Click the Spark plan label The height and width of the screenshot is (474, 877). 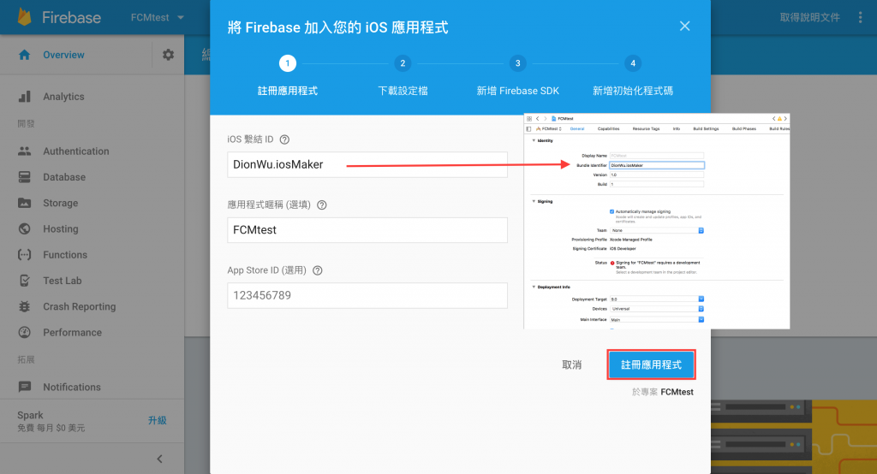(x=30, y=415)
